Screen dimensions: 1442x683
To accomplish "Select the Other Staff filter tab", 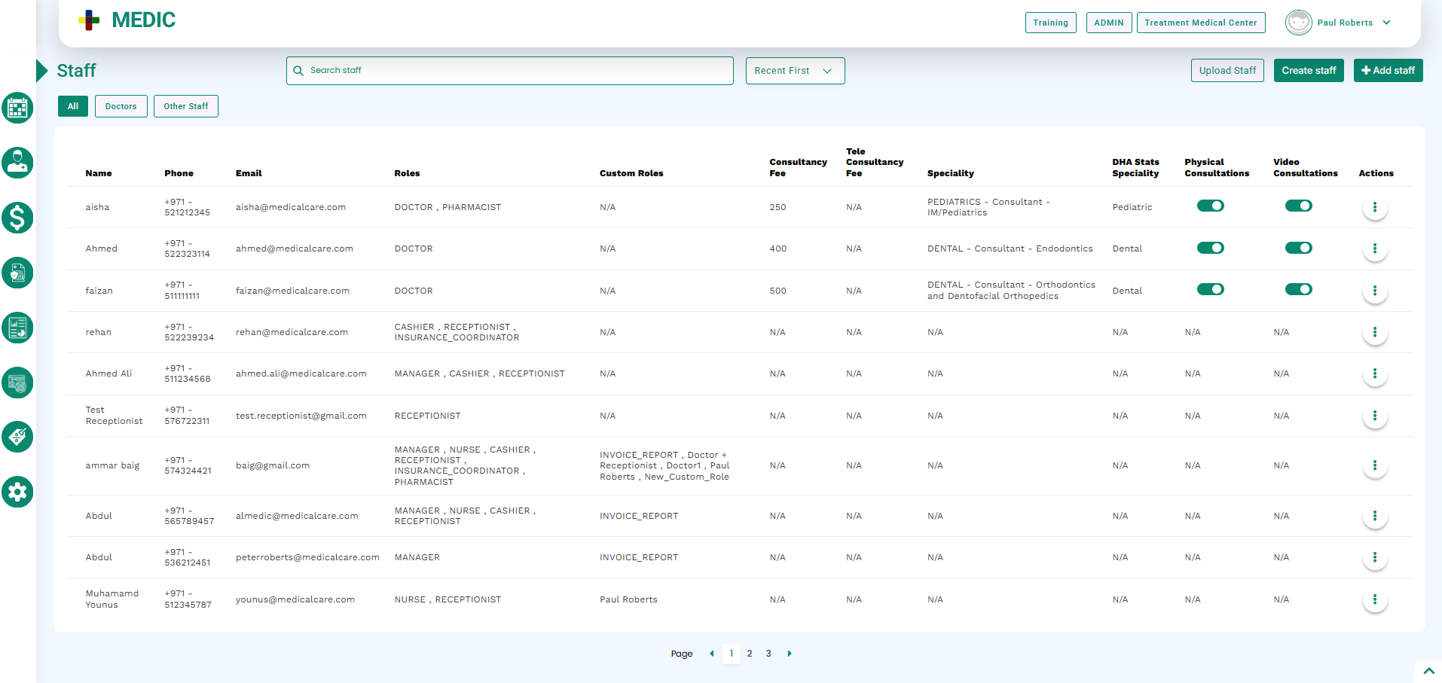I will coord(186,106).
